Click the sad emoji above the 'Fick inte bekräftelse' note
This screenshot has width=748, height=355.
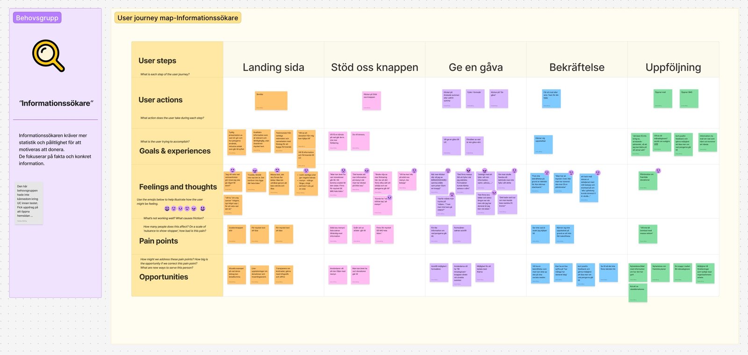(547, 172)
